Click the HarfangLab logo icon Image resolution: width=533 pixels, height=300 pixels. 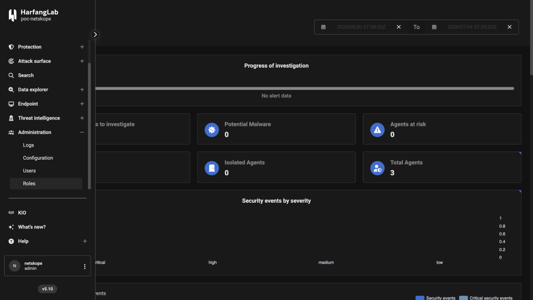12,15
